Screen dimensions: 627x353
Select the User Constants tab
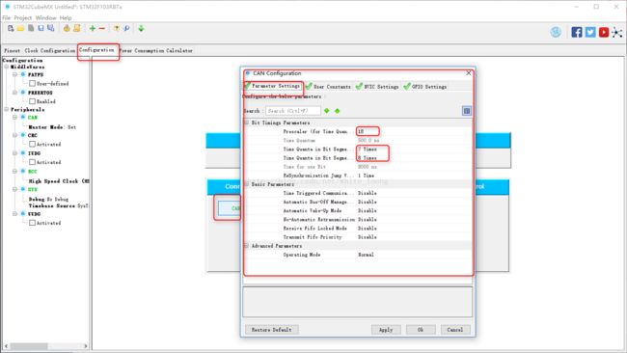329,87
